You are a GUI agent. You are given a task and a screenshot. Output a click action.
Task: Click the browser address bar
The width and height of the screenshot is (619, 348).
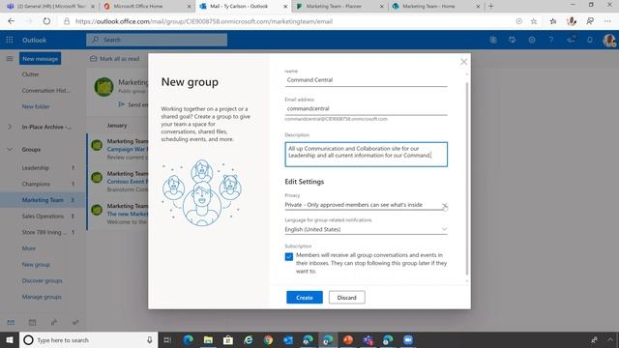[x=288, y=21]
